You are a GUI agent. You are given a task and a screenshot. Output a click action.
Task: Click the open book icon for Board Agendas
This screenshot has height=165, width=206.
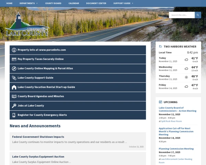[x=14, y=96]
